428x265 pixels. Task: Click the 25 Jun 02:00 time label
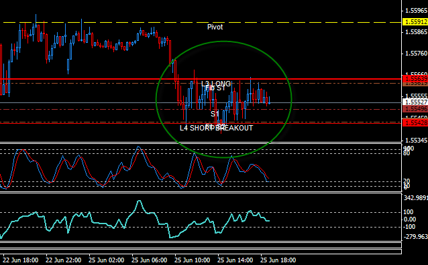click(x=107, y=260)
